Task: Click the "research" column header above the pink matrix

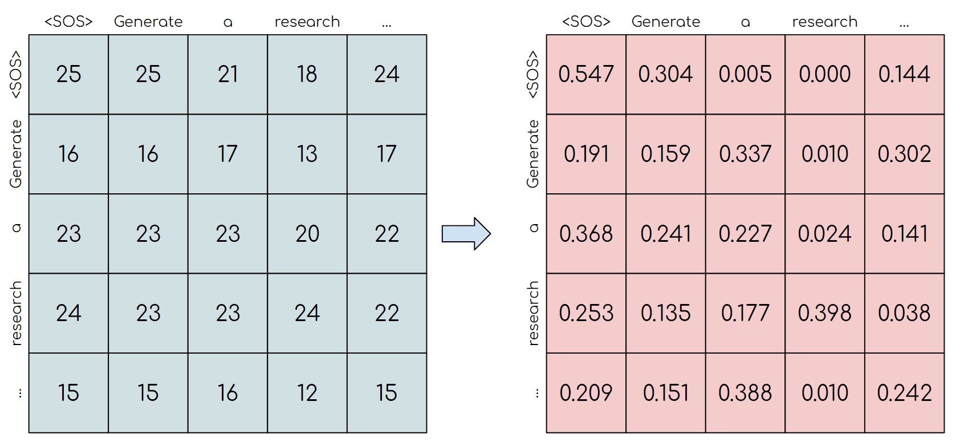Action: click(824, 22)
